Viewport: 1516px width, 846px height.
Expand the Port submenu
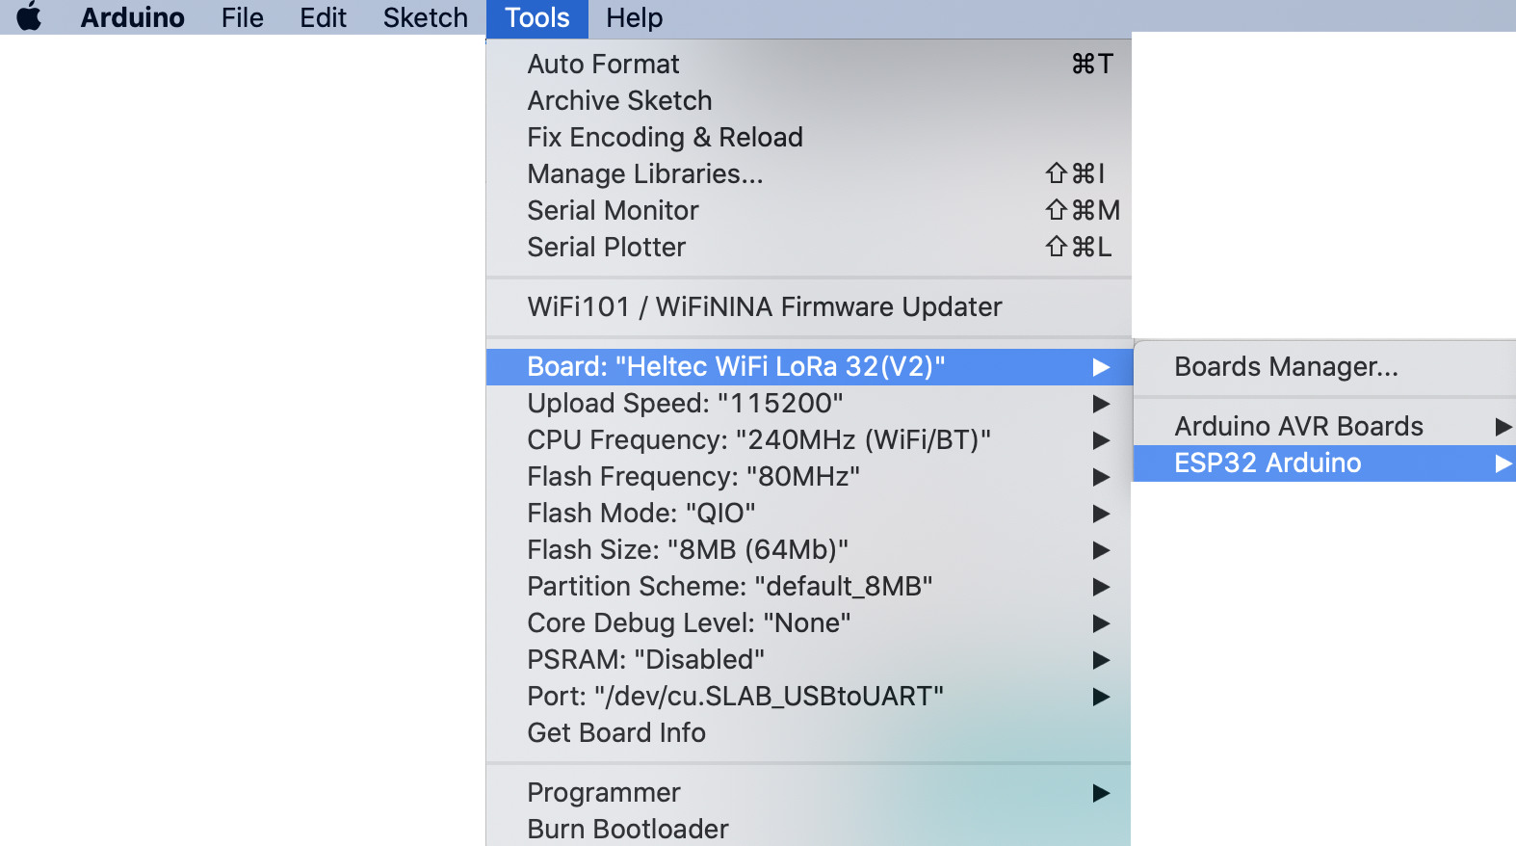(x=735, y=696)
